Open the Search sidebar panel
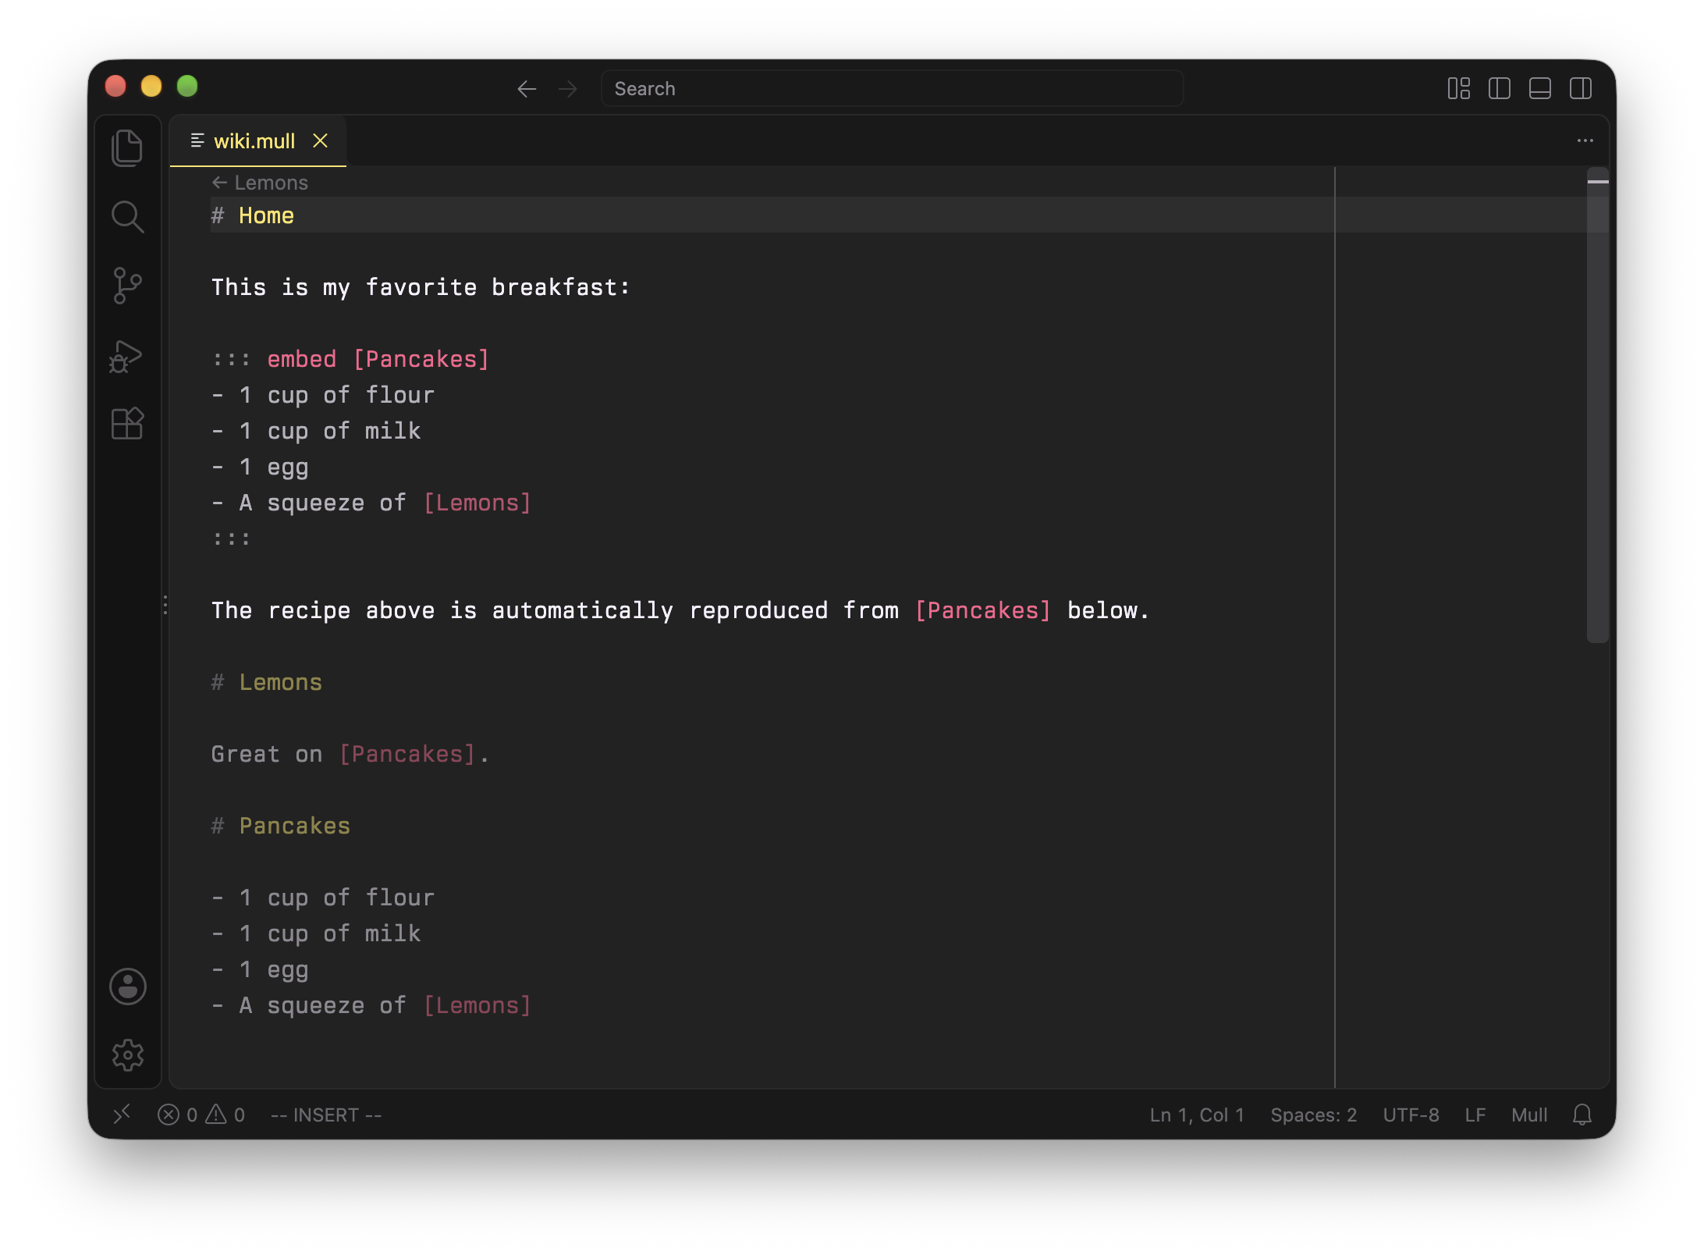 (127, 216)
